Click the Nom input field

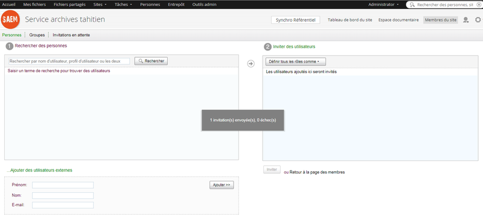click(63, 195)
